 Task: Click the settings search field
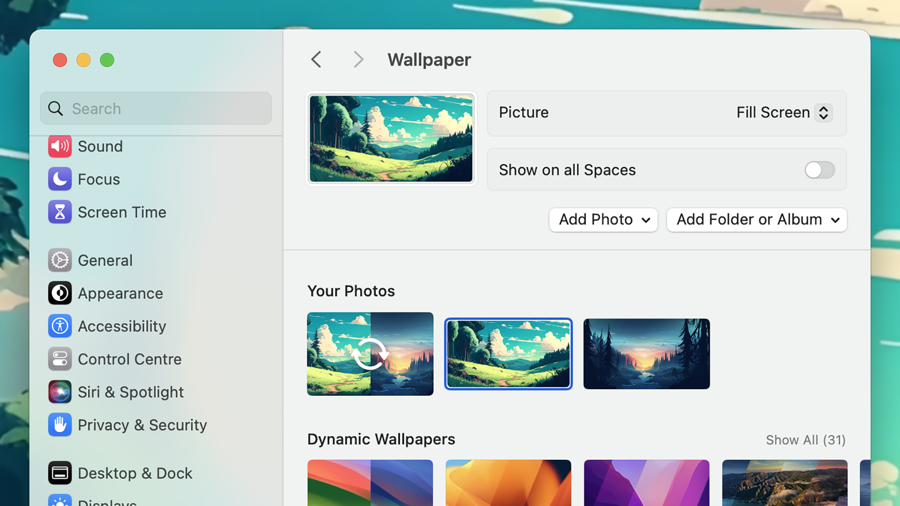155,108
